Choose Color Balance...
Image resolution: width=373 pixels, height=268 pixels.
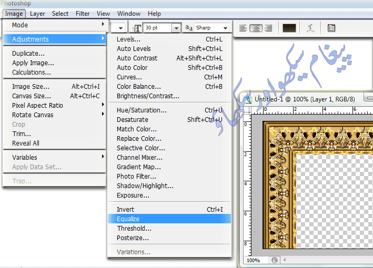(x=169, y=87)
